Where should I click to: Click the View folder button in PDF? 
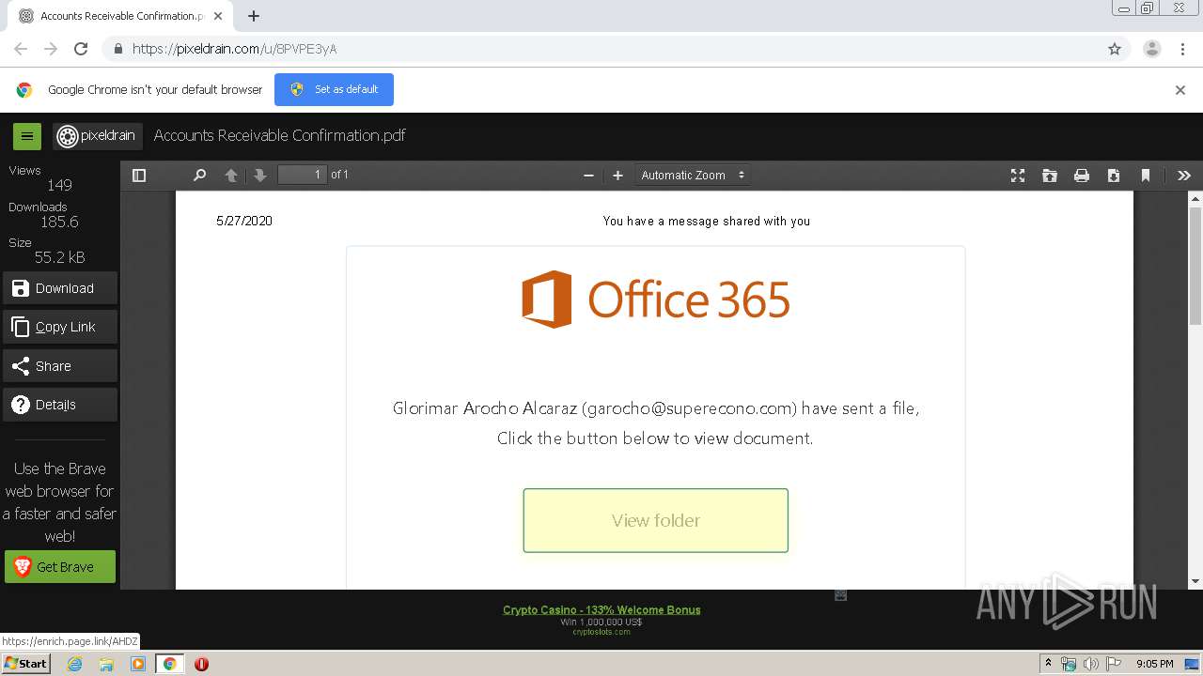[655, 520]
